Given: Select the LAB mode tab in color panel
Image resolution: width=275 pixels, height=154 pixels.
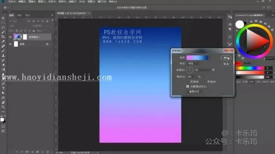Looking at the screenshot, I should [258, 82].
